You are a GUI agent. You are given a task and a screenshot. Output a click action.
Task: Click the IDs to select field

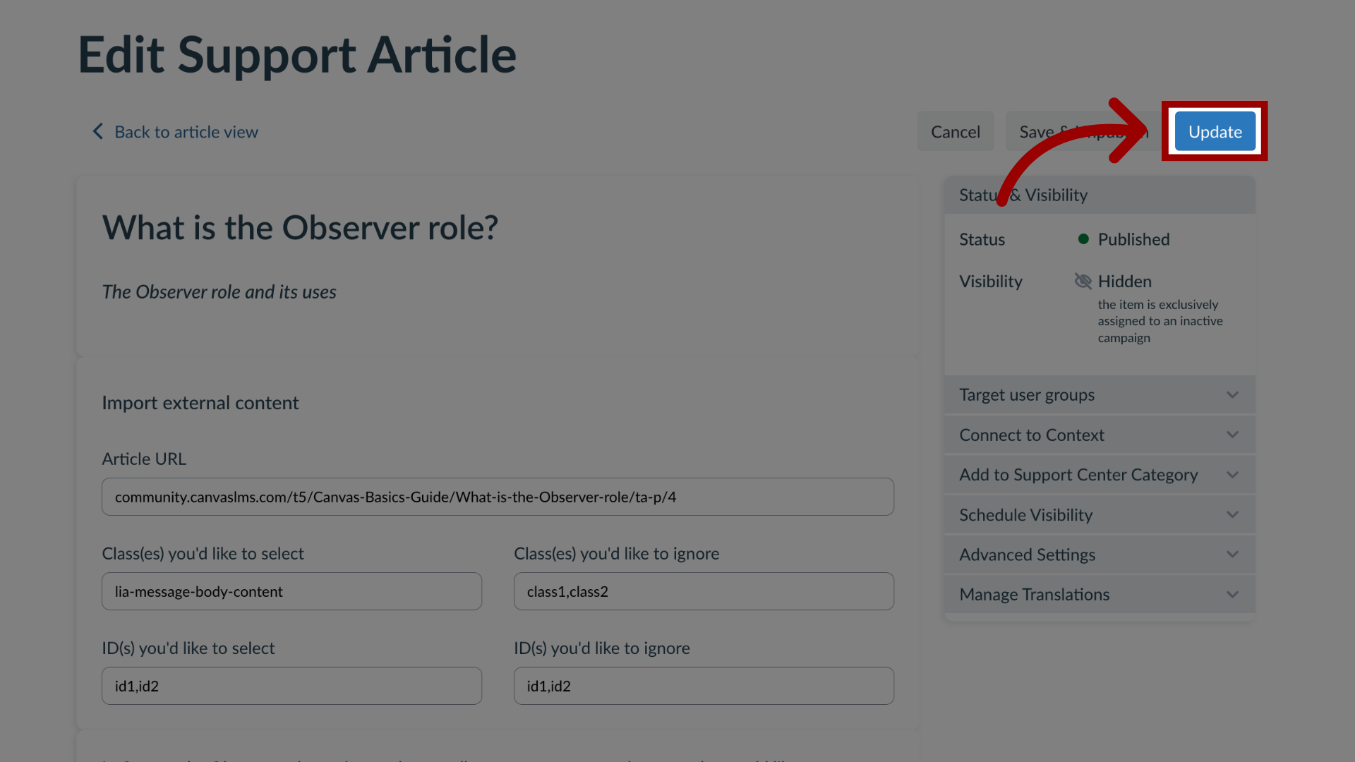tap(291, 686)
